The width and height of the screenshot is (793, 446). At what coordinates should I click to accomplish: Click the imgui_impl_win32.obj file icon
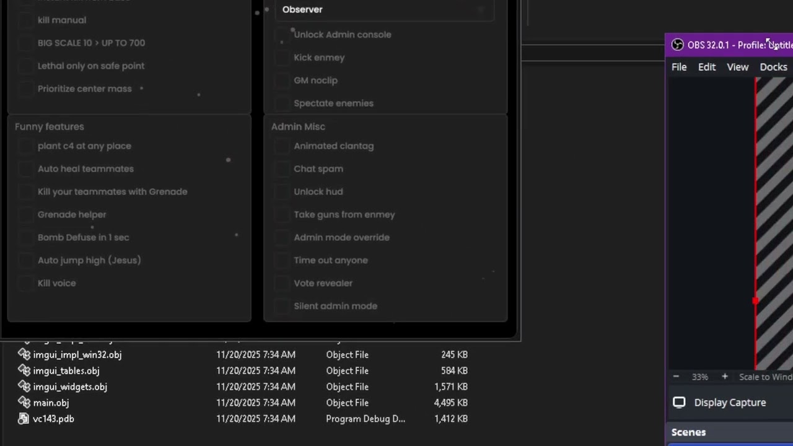24,354
